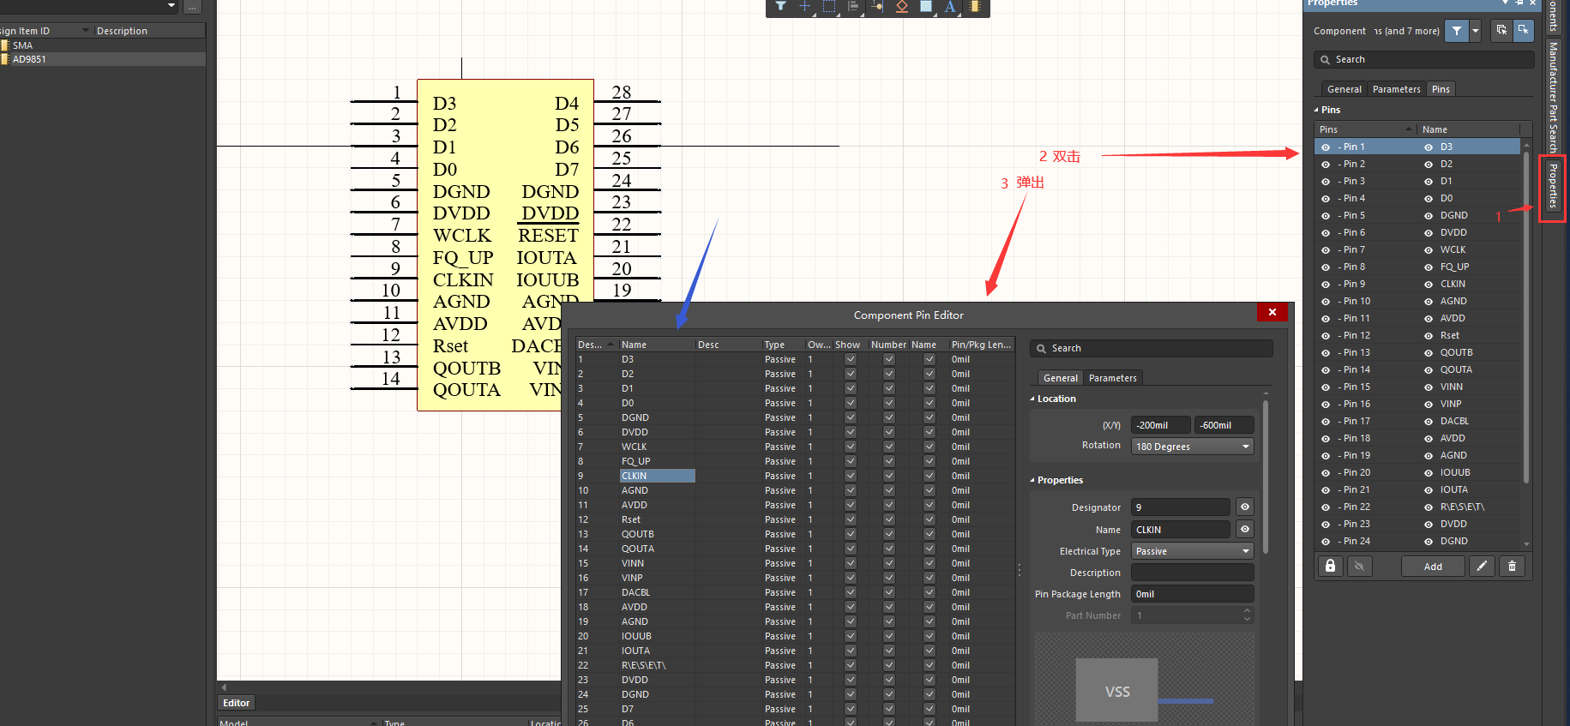1570x726 pixels.
Task: Close the Component Pin Editor dialog
Action: (1272, 313)
